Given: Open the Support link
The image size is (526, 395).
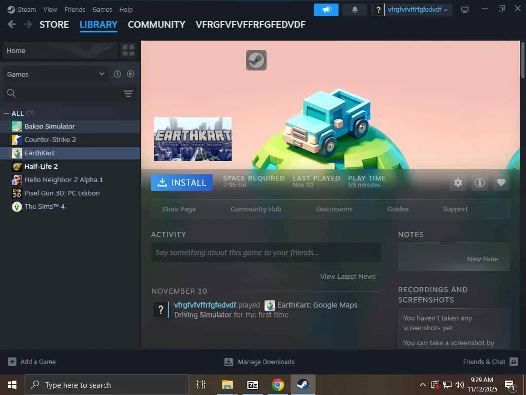Looking at the screenshot, I should tap(455, 209).
